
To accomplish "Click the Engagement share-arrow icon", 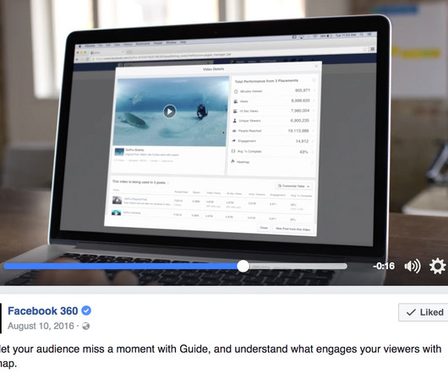I will click(233, 141).
